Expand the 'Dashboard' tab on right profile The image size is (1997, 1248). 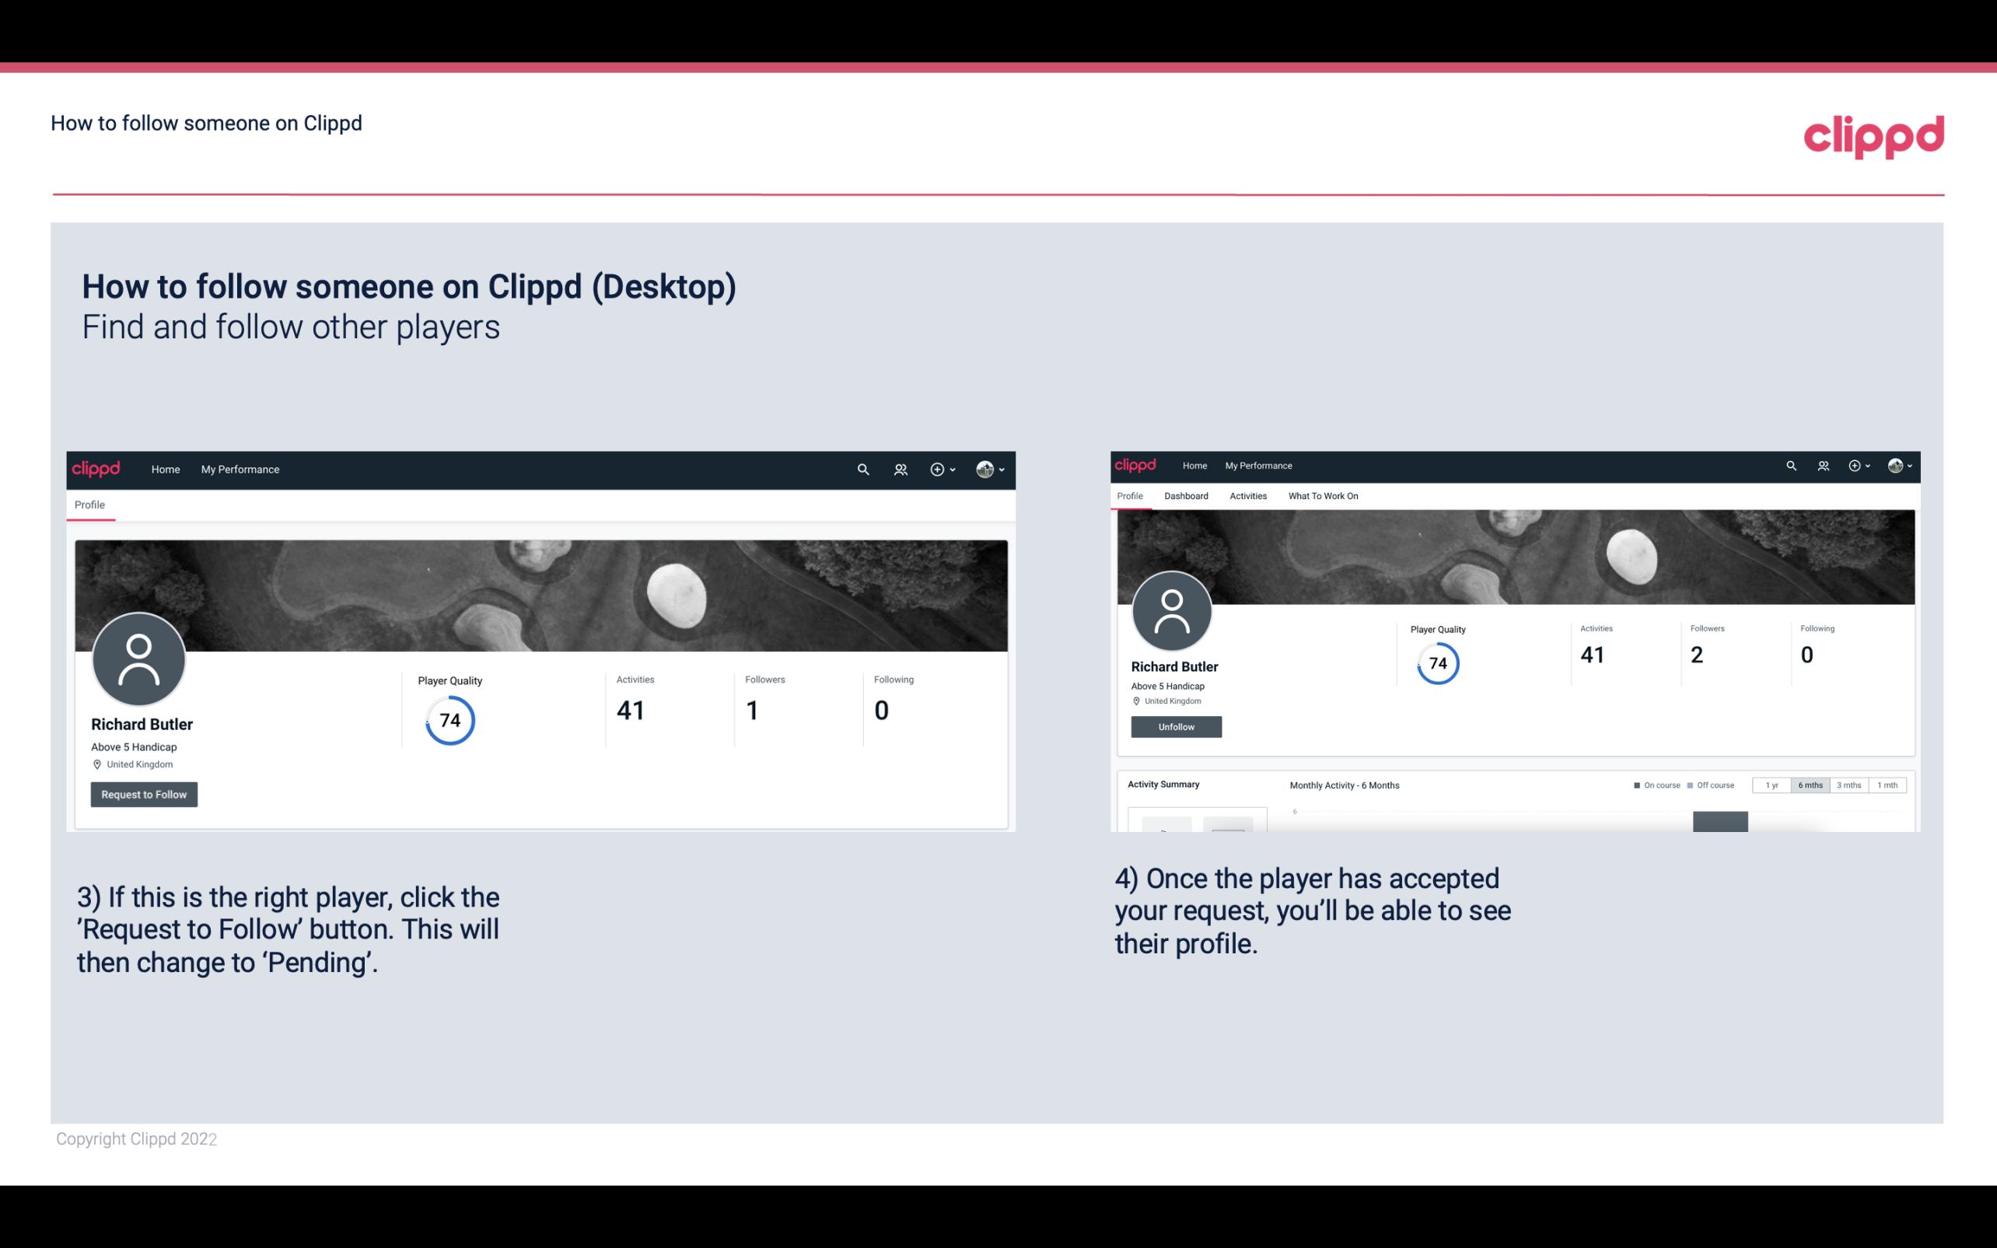pyautogui.click(x=1184, y=496)
